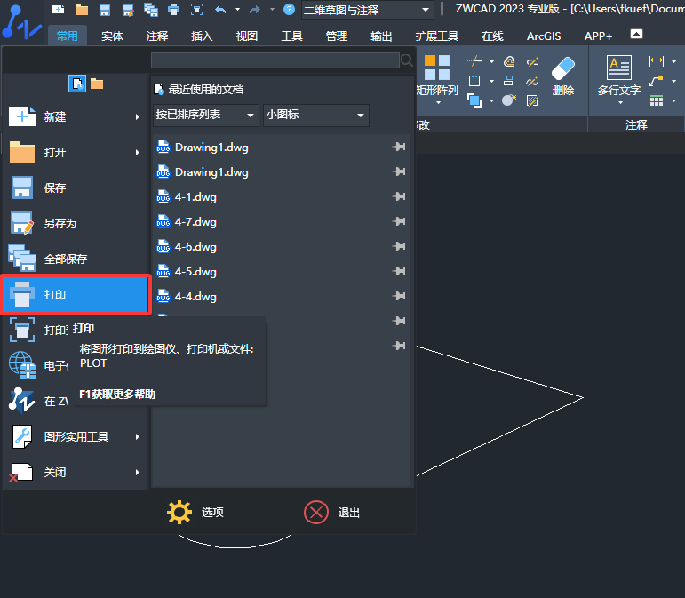Click the stretch tool icon in ribbon
The width and height of the screenshot is (685, 598).
[474, 81]
